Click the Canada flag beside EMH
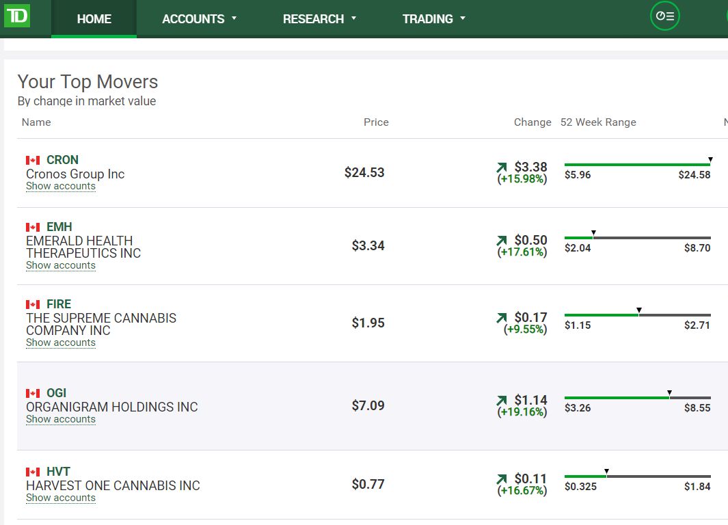 tap(33, 227)
